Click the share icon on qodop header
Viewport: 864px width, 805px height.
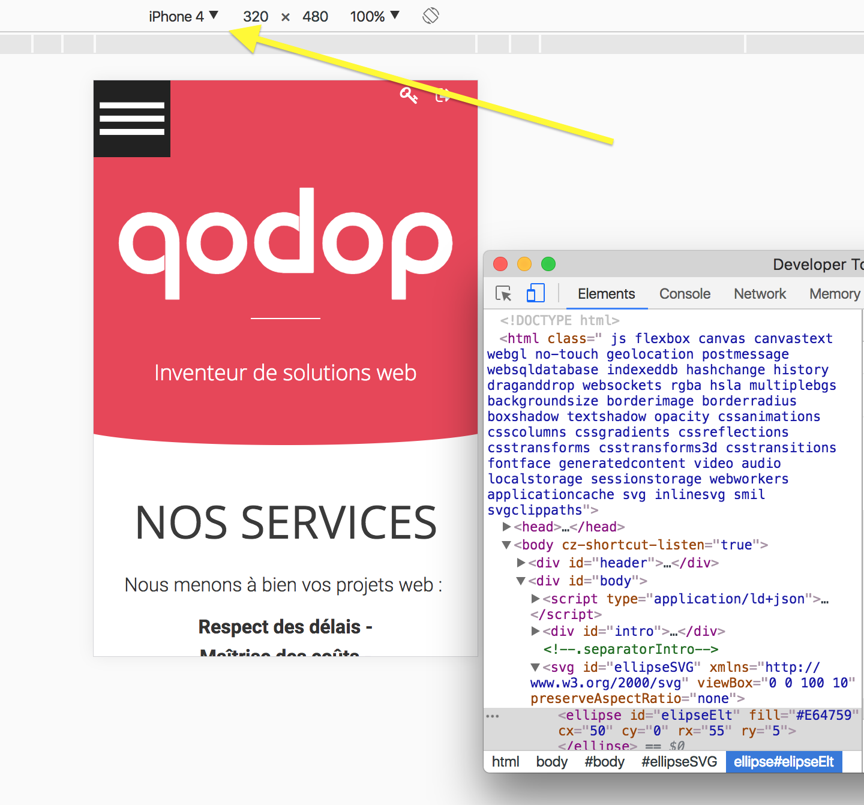pyautogui.click(x=443, y=96)
